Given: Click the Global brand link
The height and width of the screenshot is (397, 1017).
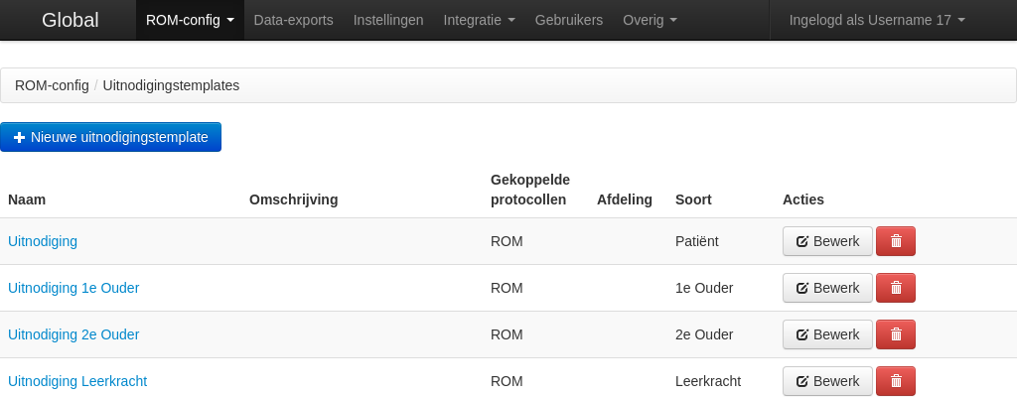Looking at the screenshot, I should pyautogui.click(x=70, y=20).
